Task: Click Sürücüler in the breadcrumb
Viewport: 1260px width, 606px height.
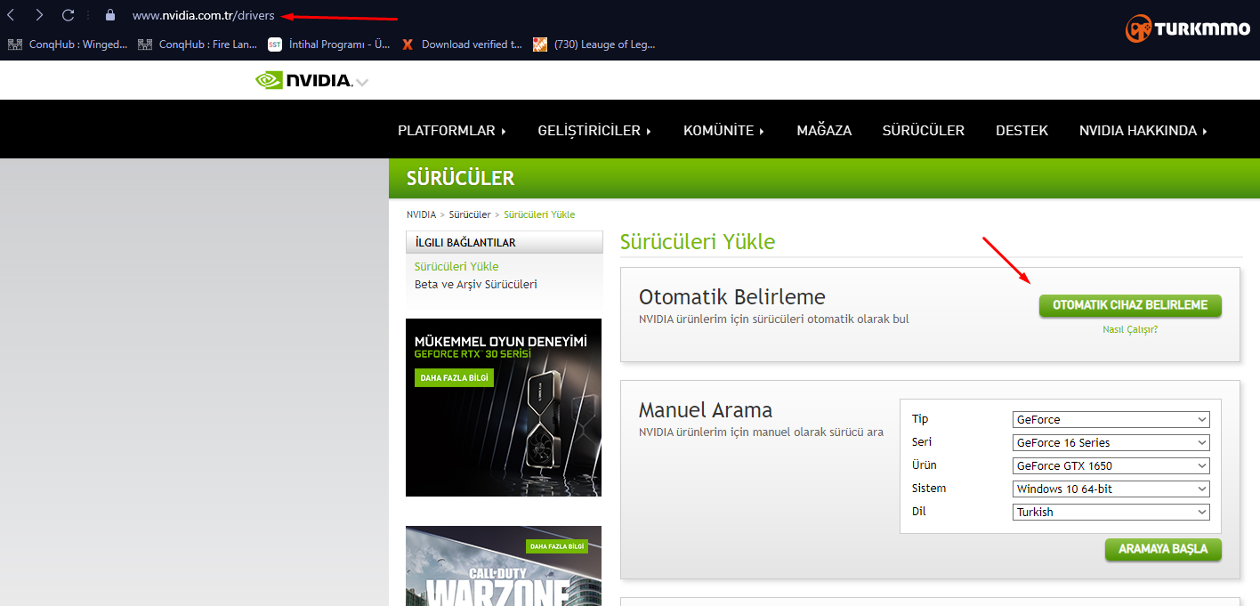Action: coord(470,214)
